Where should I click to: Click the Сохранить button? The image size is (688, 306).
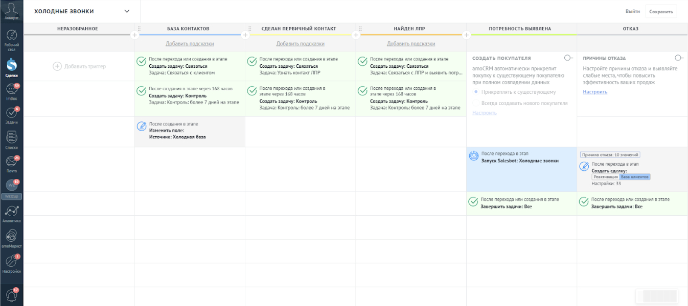coord(661,12)
